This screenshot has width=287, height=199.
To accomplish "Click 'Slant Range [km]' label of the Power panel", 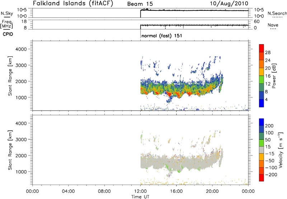I will 10,76.
